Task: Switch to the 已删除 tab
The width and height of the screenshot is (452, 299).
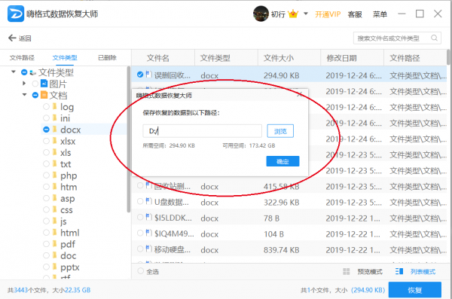Action: pos(107,58)
